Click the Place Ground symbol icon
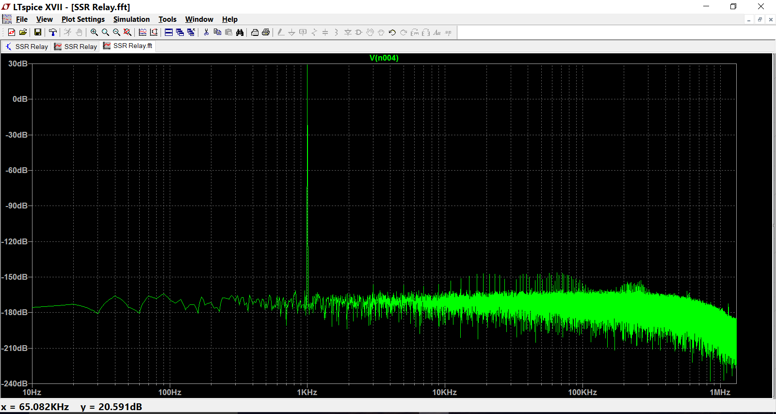776x414 pixels. click(291, 32)
